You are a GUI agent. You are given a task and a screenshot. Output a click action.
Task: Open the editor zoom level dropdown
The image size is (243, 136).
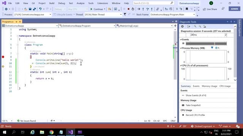coord(12,121)
